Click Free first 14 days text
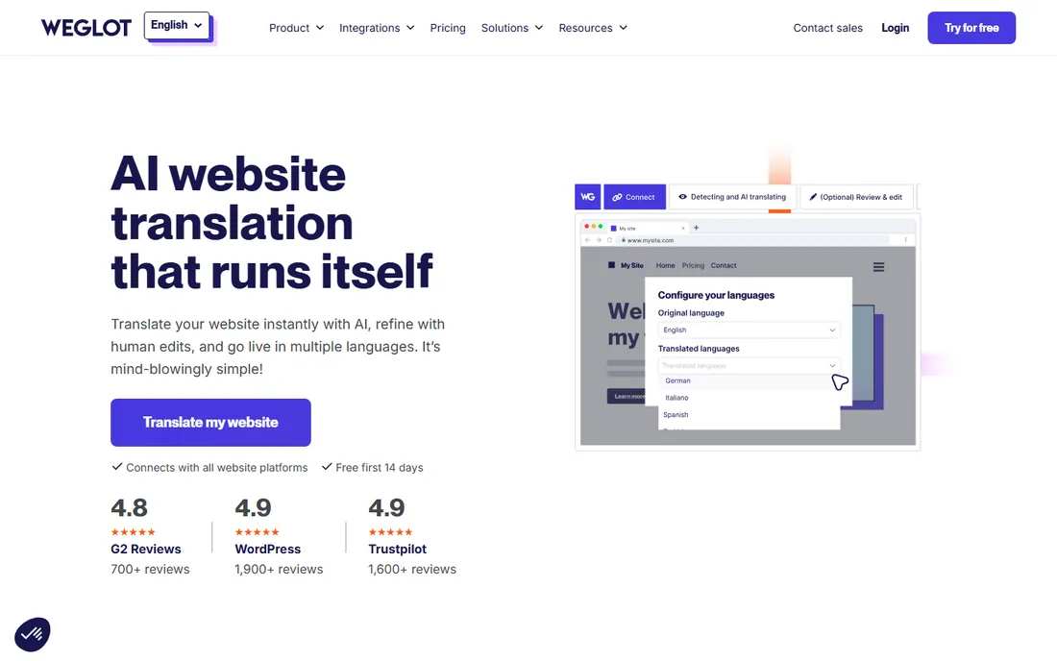Viewport: 1057px width, 661px height. [x=380, y=468]
